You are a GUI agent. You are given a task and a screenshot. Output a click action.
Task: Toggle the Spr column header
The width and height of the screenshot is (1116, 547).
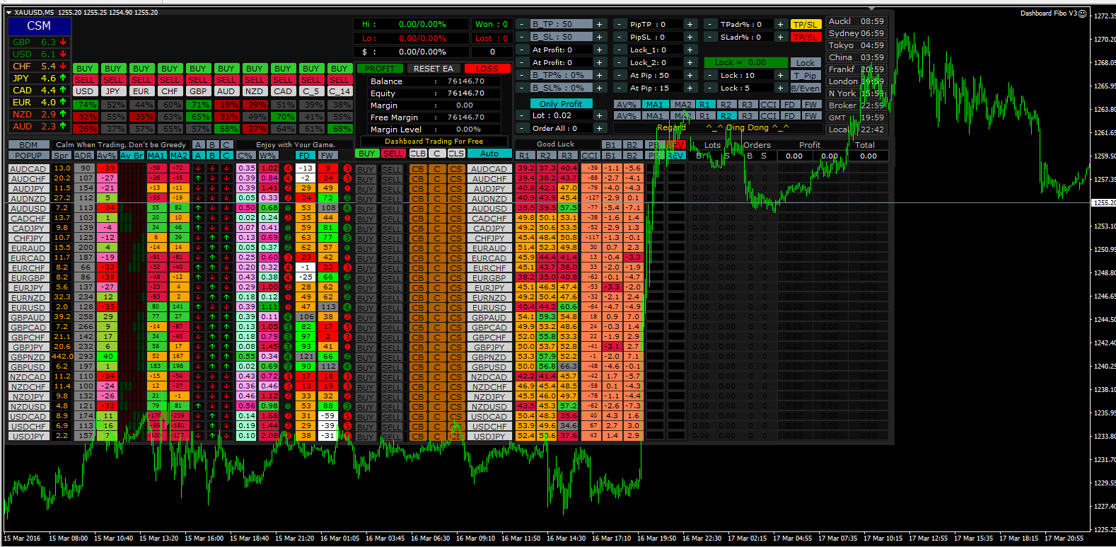[x=62, y=155]
